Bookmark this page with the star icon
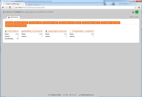 click(x=135, y=7)
